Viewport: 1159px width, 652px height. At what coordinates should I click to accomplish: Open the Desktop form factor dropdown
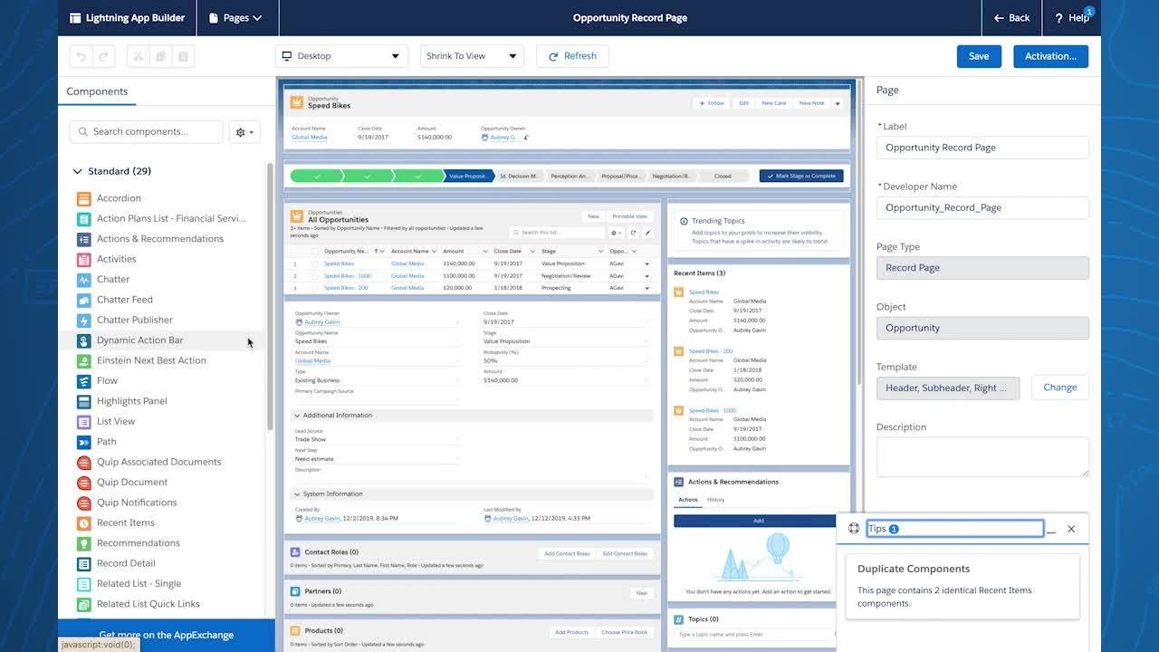(341, 56)
